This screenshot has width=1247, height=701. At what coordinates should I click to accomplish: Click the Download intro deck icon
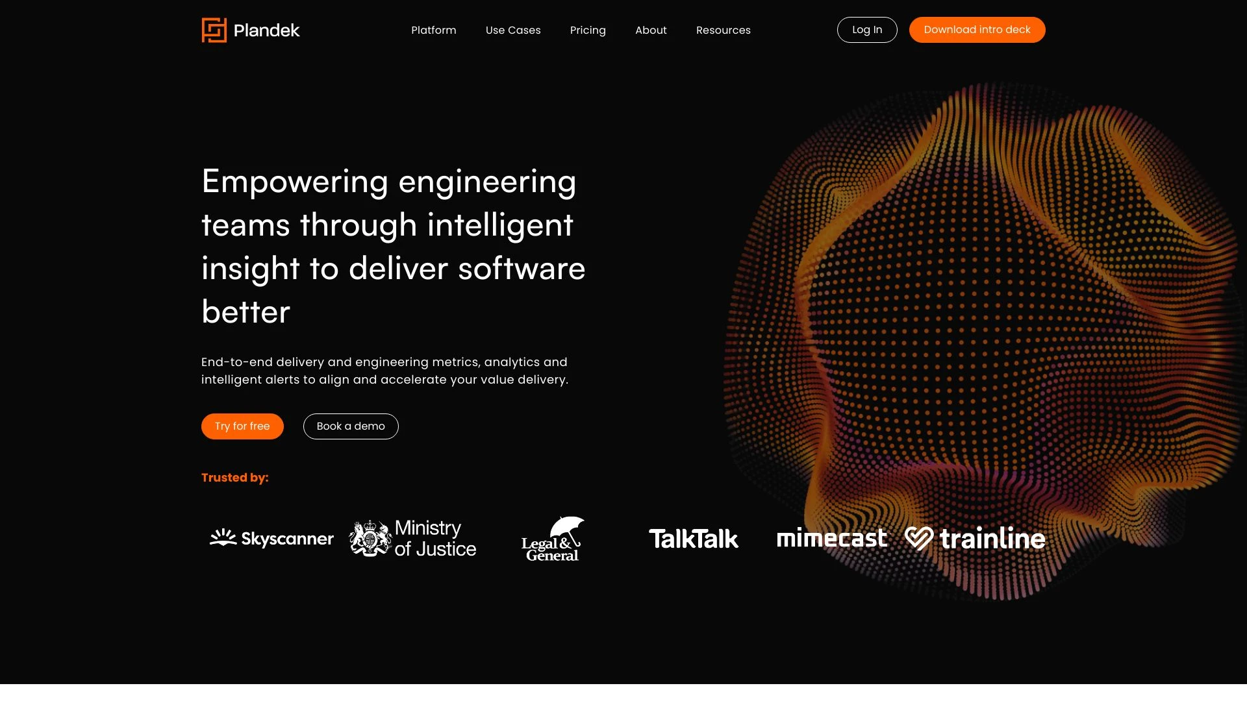[x=976, y=29]
